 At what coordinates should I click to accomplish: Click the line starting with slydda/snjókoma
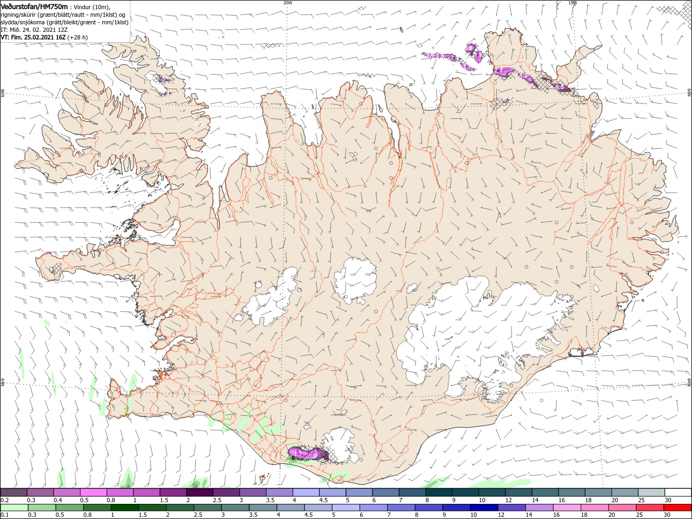tap(64, 22)
